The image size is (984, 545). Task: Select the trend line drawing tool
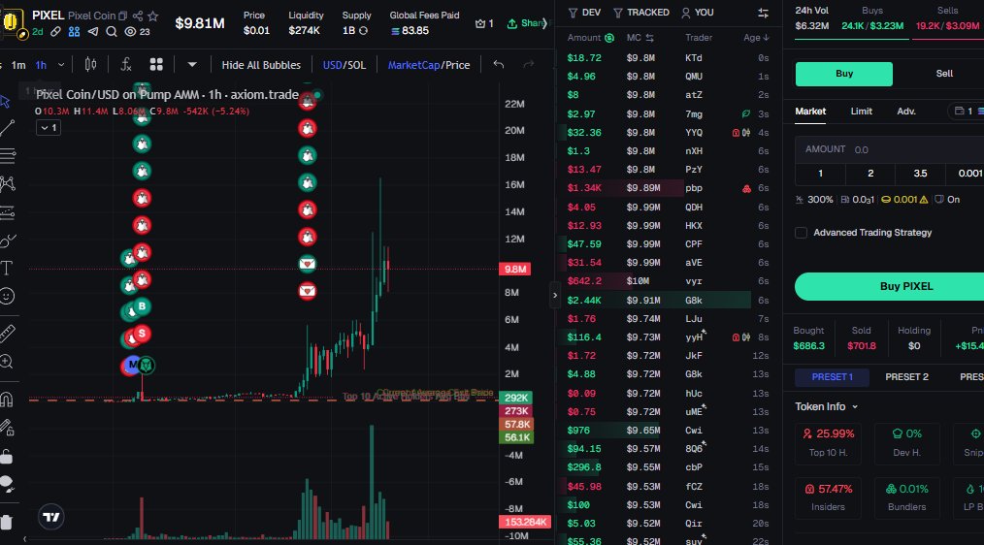[7, 129]
